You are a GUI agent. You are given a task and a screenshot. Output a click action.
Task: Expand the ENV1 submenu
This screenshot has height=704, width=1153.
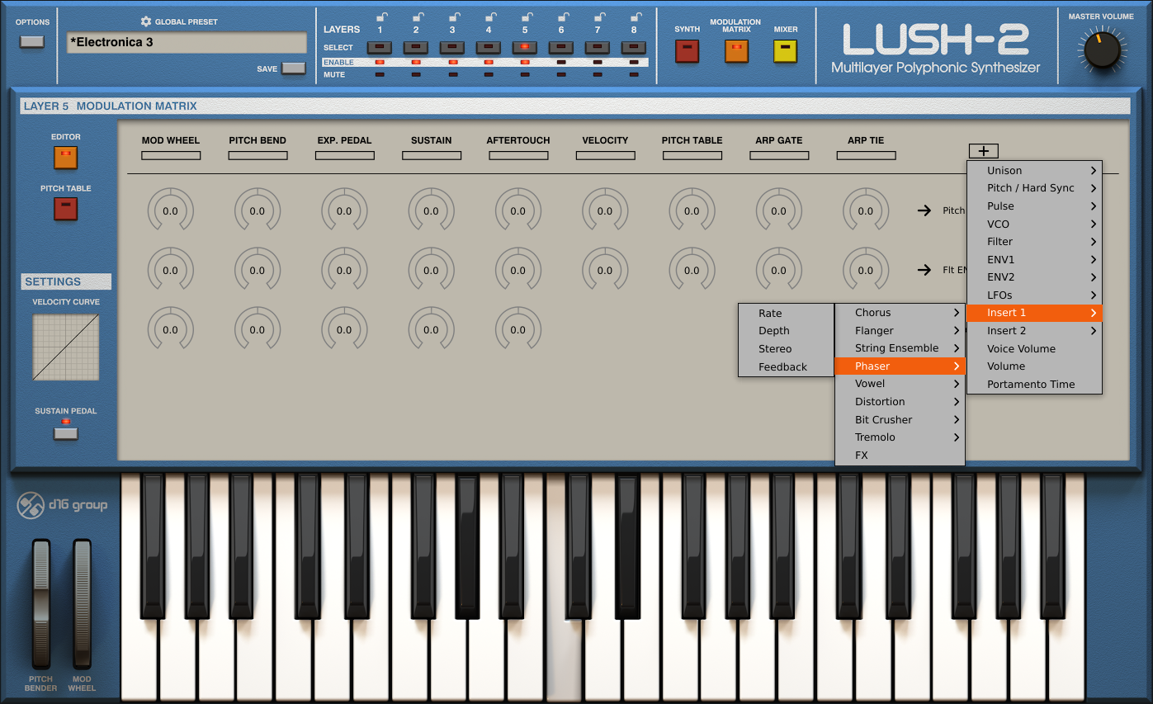[1034, 259]
